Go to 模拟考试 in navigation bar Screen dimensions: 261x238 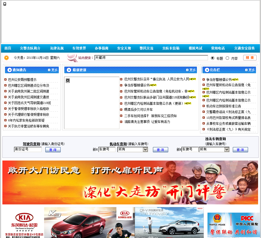click(x=195, y=48)
